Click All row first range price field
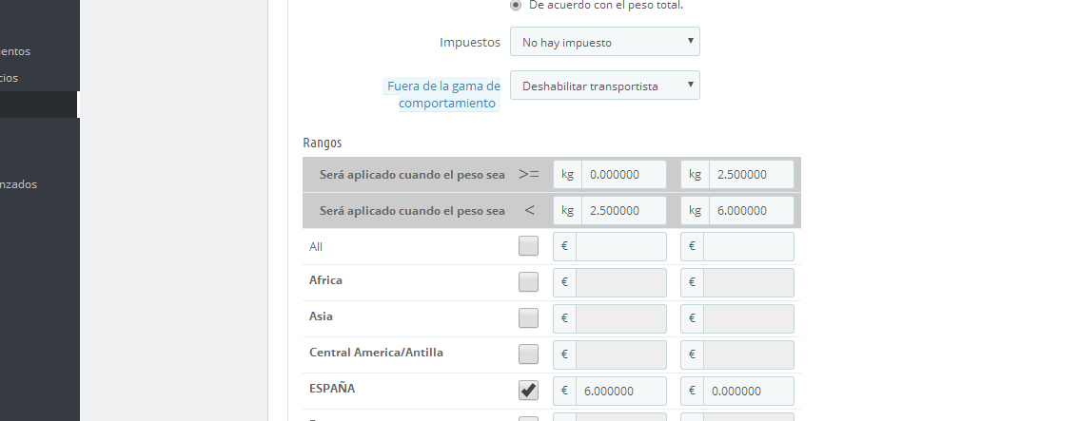 [x=620, y=246]
